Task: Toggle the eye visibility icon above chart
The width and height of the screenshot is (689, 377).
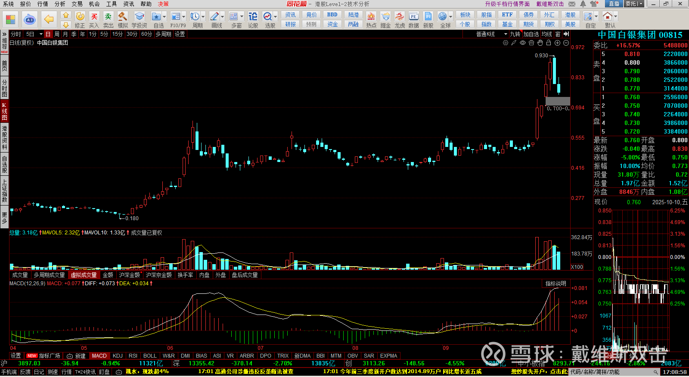Action: [523, 43]
